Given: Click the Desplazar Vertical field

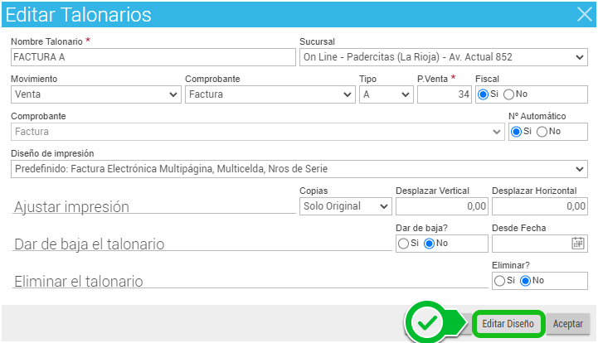Looking at the screenshot, I should pyautogui.click(x=441, y=206).
